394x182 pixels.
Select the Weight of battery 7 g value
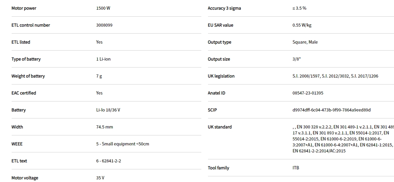point(99,76)
